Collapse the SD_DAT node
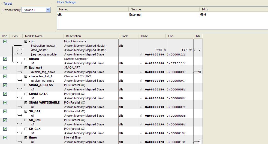 click(26, 111)
